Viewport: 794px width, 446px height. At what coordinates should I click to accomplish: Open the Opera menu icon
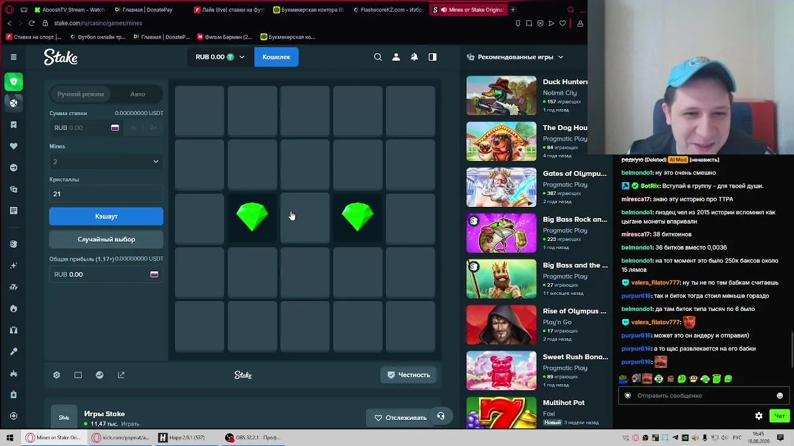click(9, 10)
